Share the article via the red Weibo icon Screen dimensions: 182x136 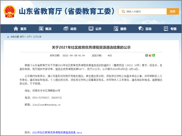click(150, 55)
